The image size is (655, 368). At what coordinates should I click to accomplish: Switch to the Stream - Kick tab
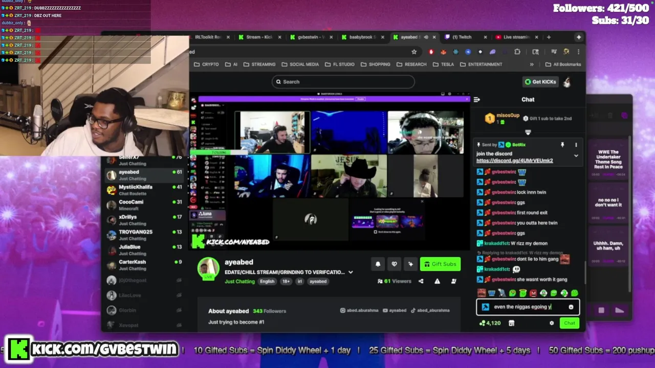point(259,37)
